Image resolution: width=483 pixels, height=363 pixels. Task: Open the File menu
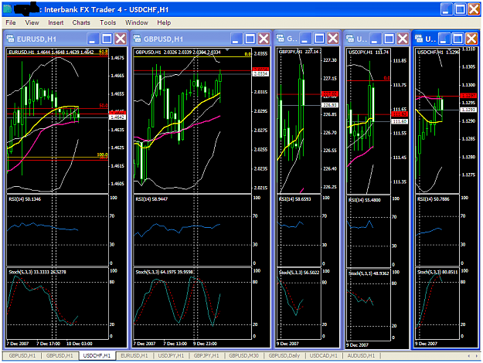tap(11, 22)
